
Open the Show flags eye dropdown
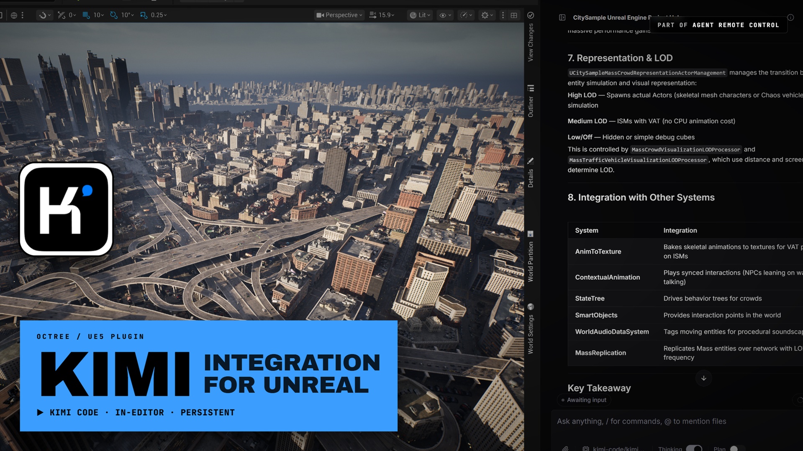pos(445,15)
